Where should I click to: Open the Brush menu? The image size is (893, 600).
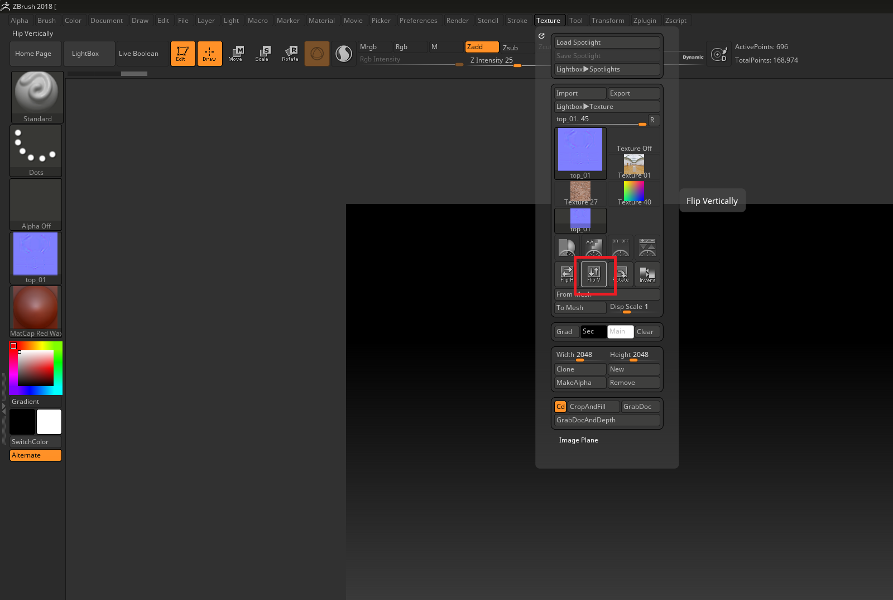click(47, 21)
